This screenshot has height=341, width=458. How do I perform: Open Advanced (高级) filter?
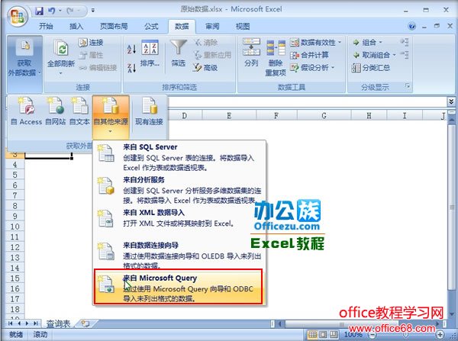tap(205, 68)
